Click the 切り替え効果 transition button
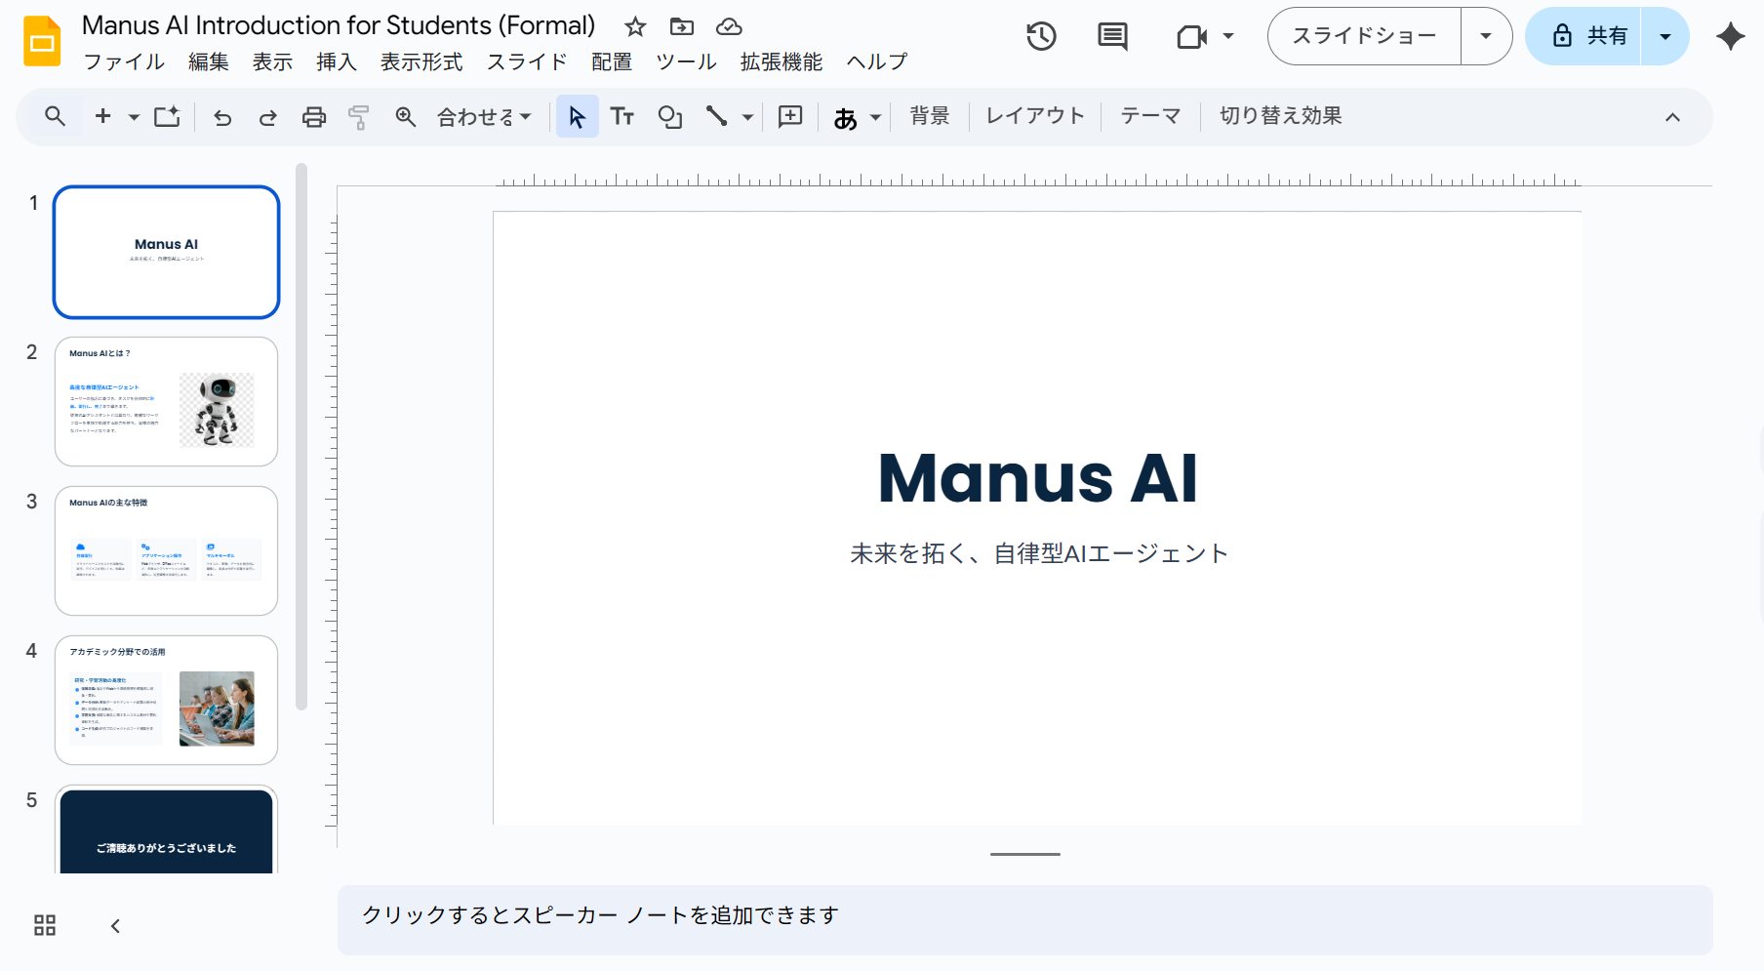 [1280, 116]
